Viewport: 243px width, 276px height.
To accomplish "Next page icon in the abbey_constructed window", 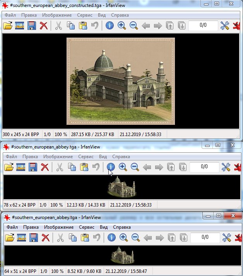I will coord(182,26).
